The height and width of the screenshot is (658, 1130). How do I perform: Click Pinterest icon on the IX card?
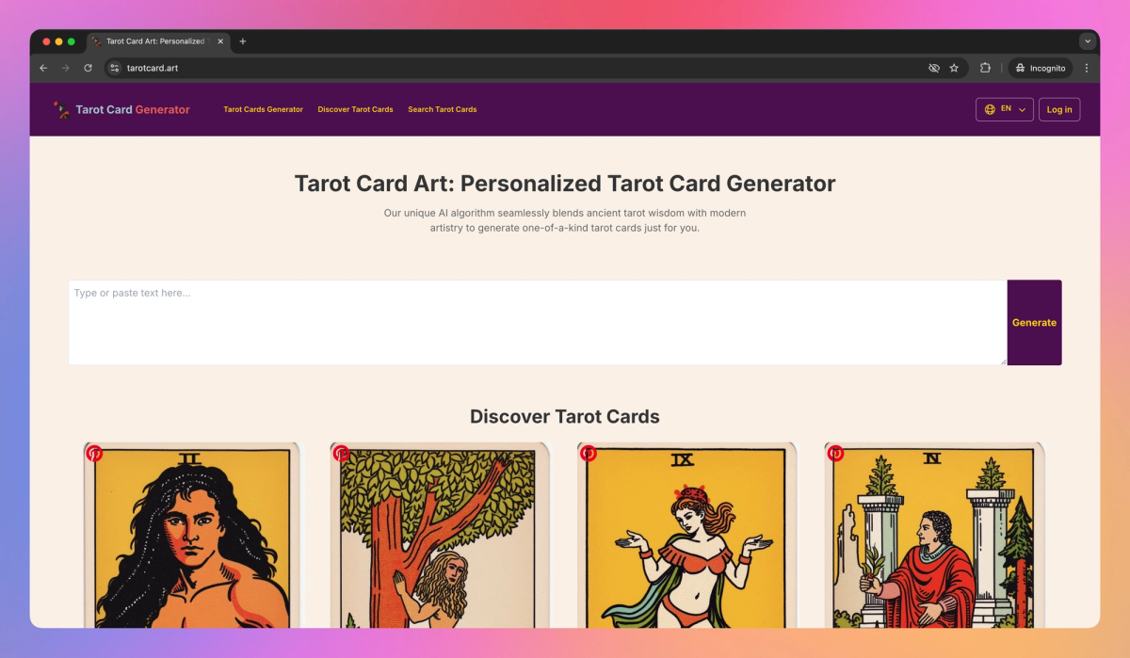pyautogui.click(x=589, y=454)
